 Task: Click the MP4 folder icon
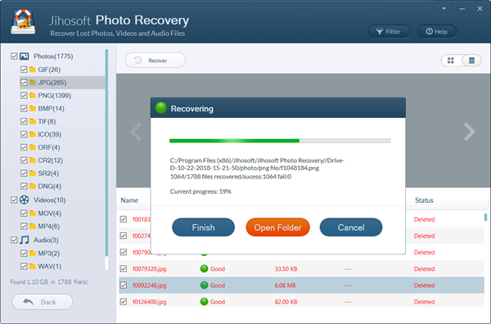(x=33, y=227)
